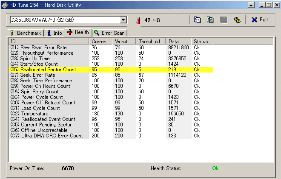Select the Spin Up Time row

pos(111,59)
